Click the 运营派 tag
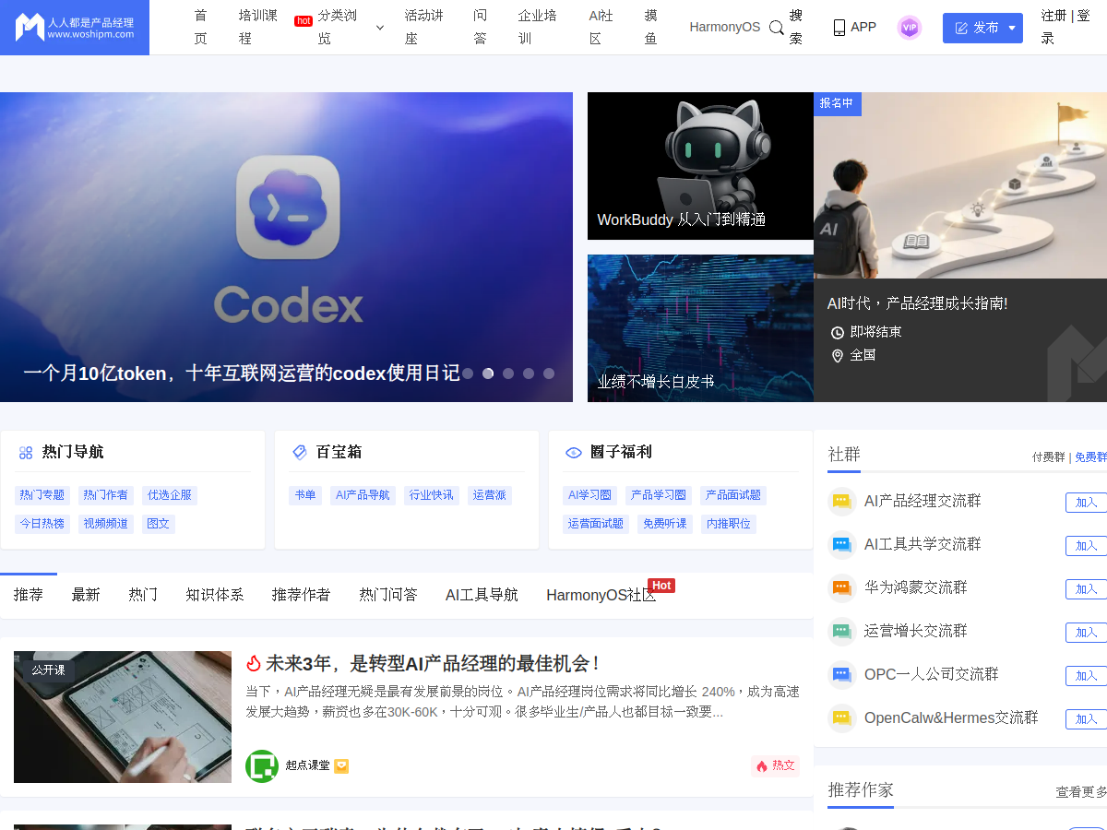The image size is (1107, 830). point(490,495)
